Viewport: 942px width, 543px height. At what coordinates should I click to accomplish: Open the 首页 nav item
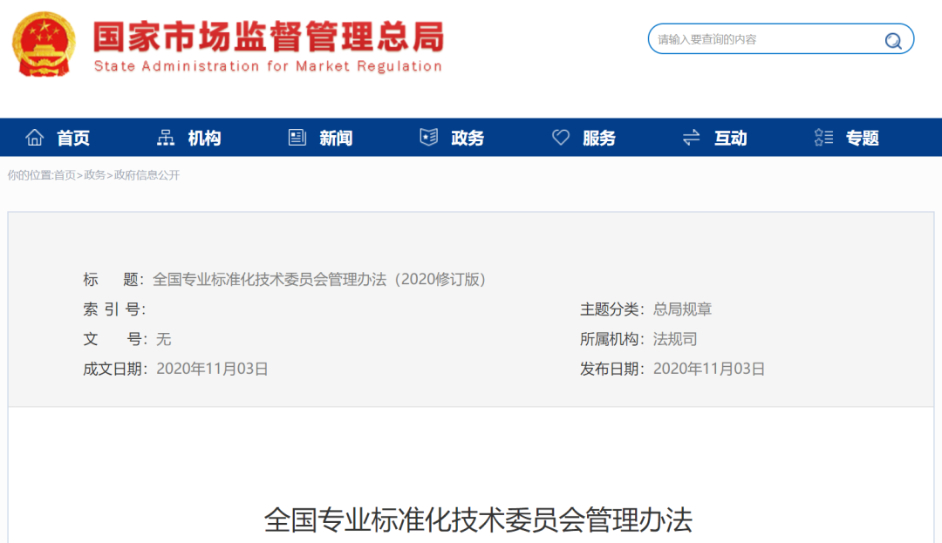click(73, 138)
